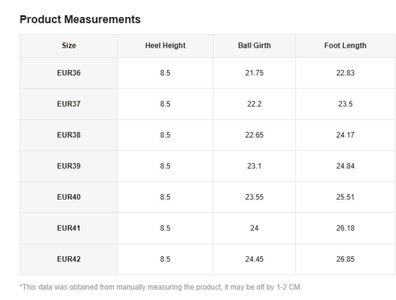Screen dimensions: 396x300
Task: Click the EUR36 size row label
Action: pyautogui.click(x=69, y=73)
